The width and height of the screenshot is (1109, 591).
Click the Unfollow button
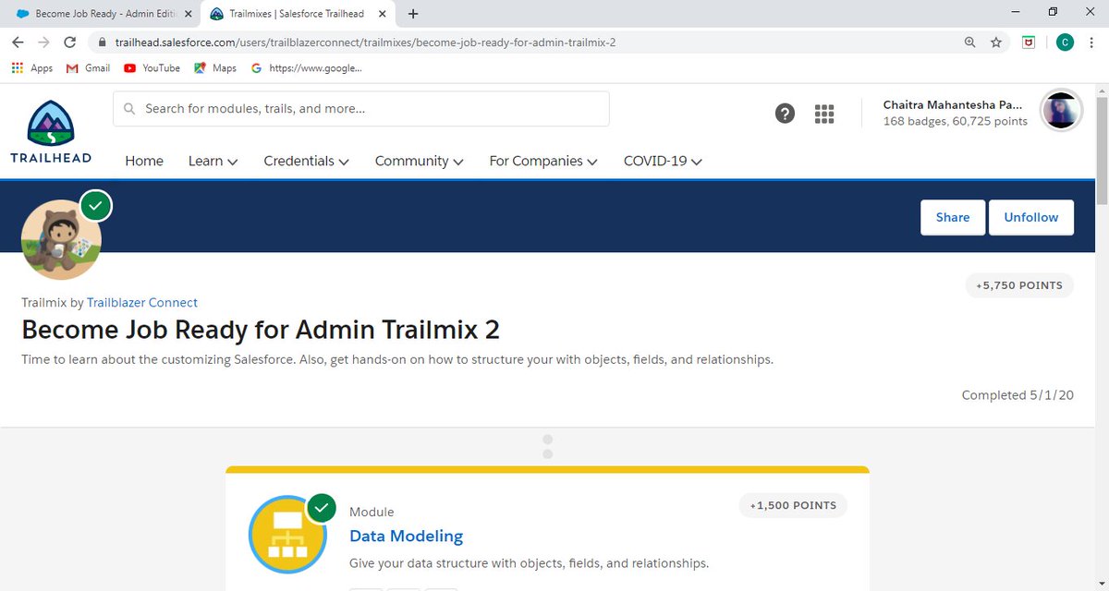pyautogui.click(x=1031, y=218)
